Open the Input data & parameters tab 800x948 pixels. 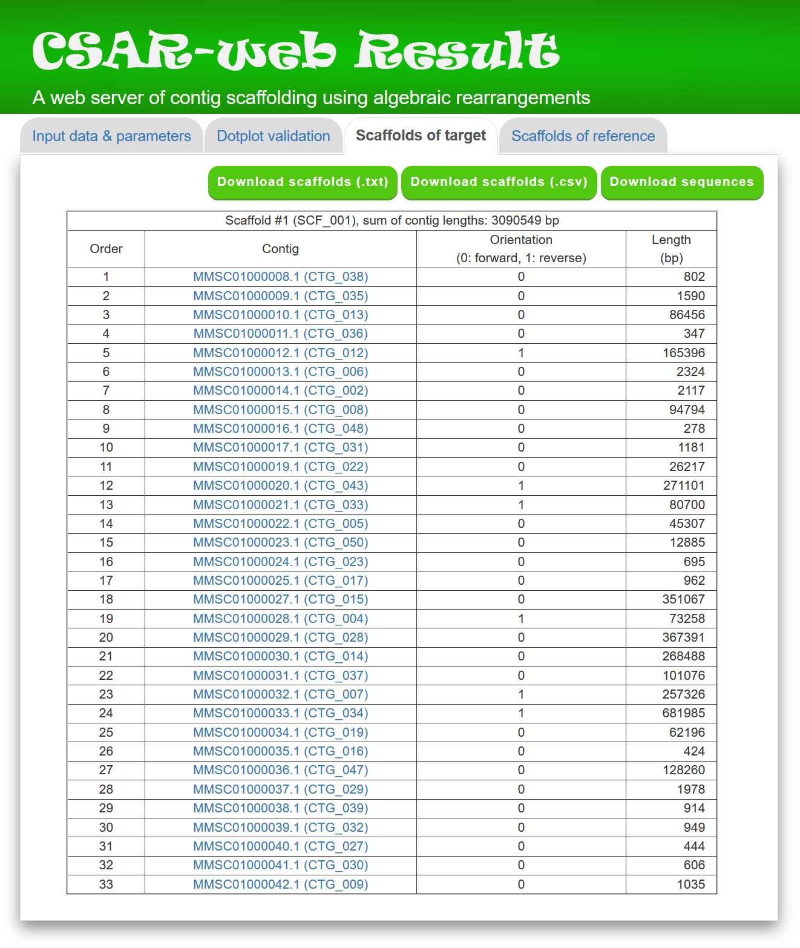pyautogui.click(x=111, y=136)
